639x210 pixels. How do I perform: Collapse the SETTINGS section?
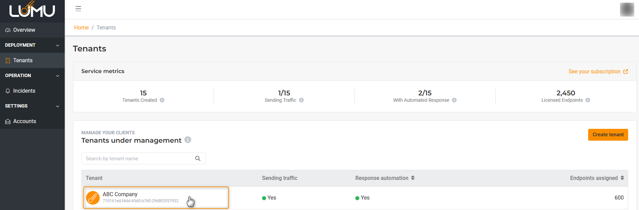click(x=58, y=106)
